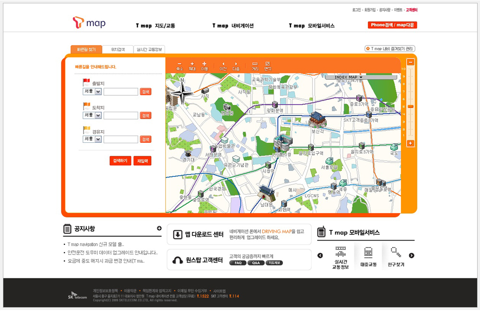The height and width of the screenshot is (311, 480).
Task: Switch to the 위치검색 tab
Action: pyautogui.click(x=118, y=49)
